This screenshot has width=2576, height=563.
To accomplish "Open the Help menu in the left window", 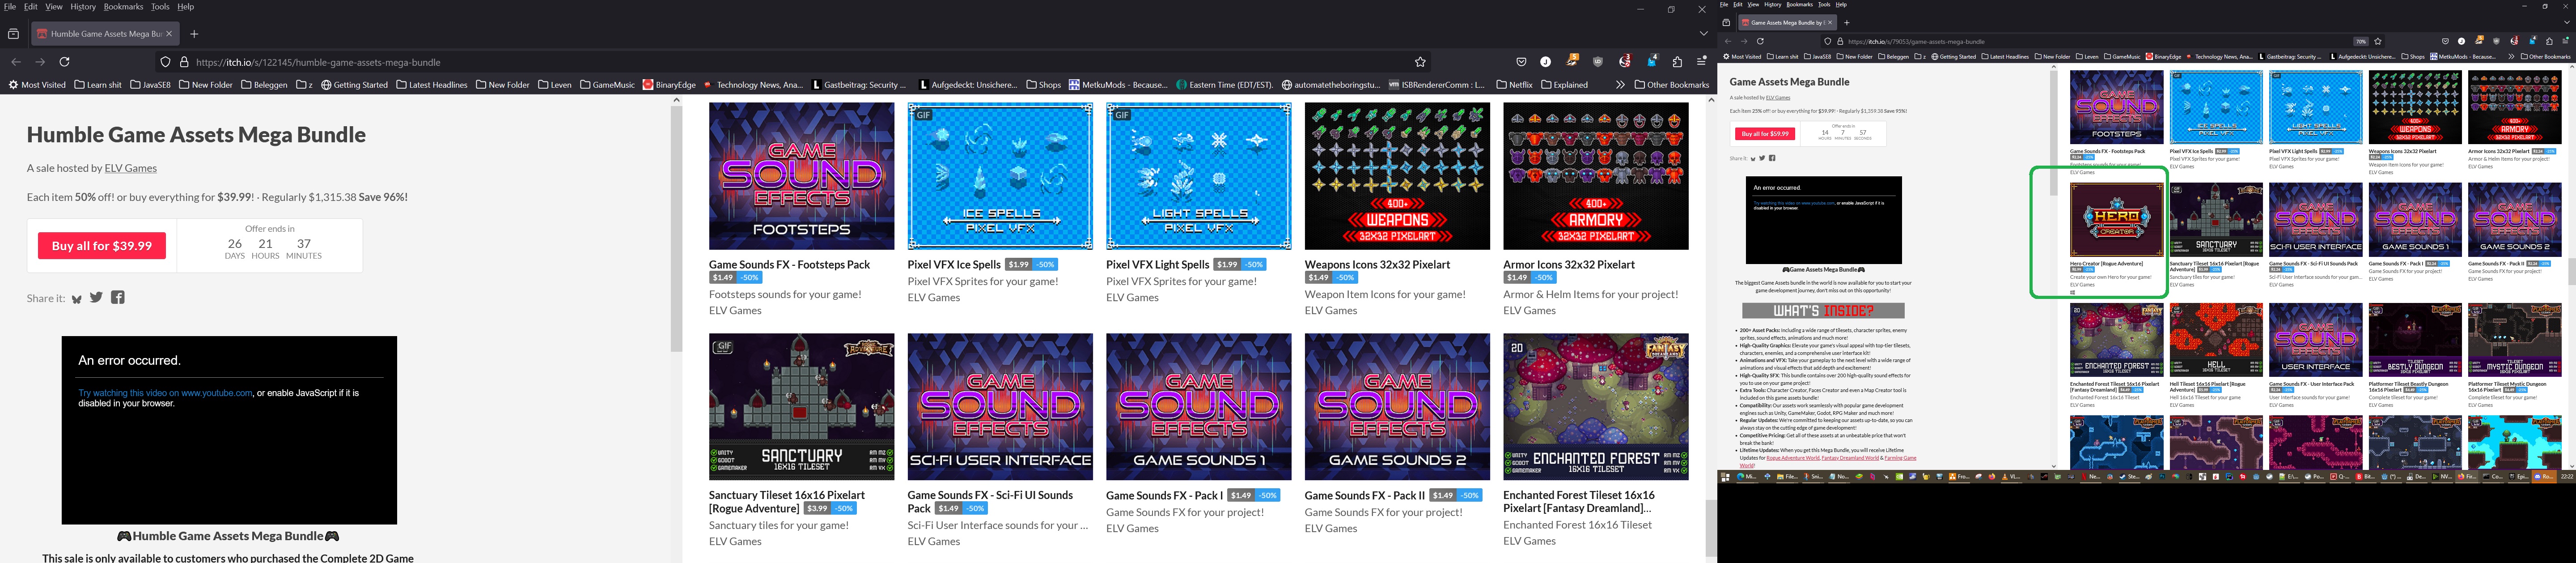I will point(186,7).
